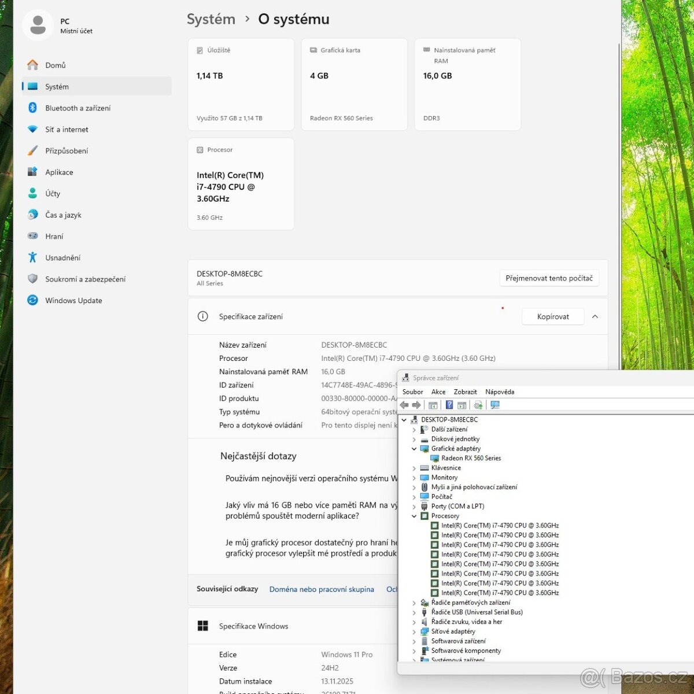Viewport: 694px width, 694px height.
Task: Open the Doména nebo pracovní skupina link
Action: [322, 589]
